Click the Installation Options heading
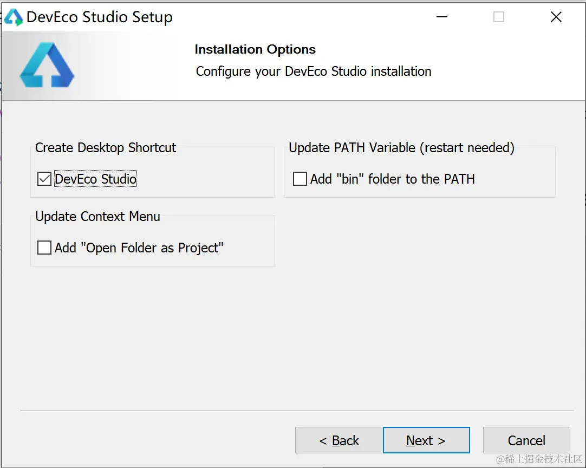Viewport: 586px width, 468px height. [x=255, y=49]
